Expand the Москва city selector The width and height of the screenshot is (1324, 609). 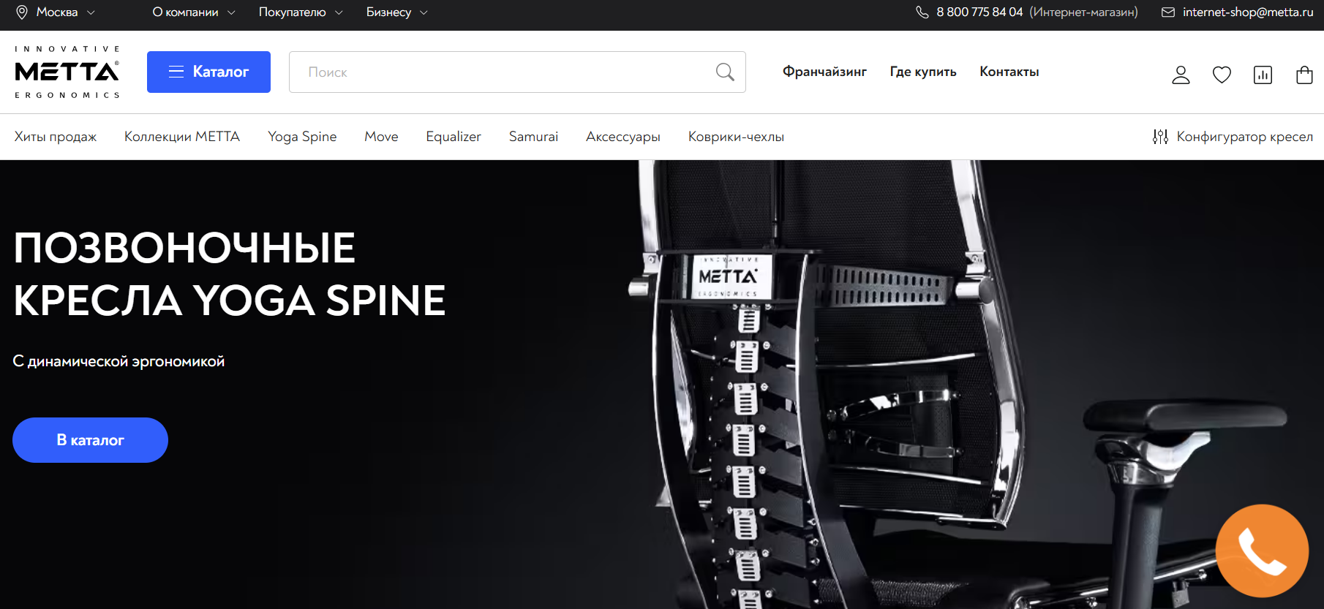tap(56, 12)
